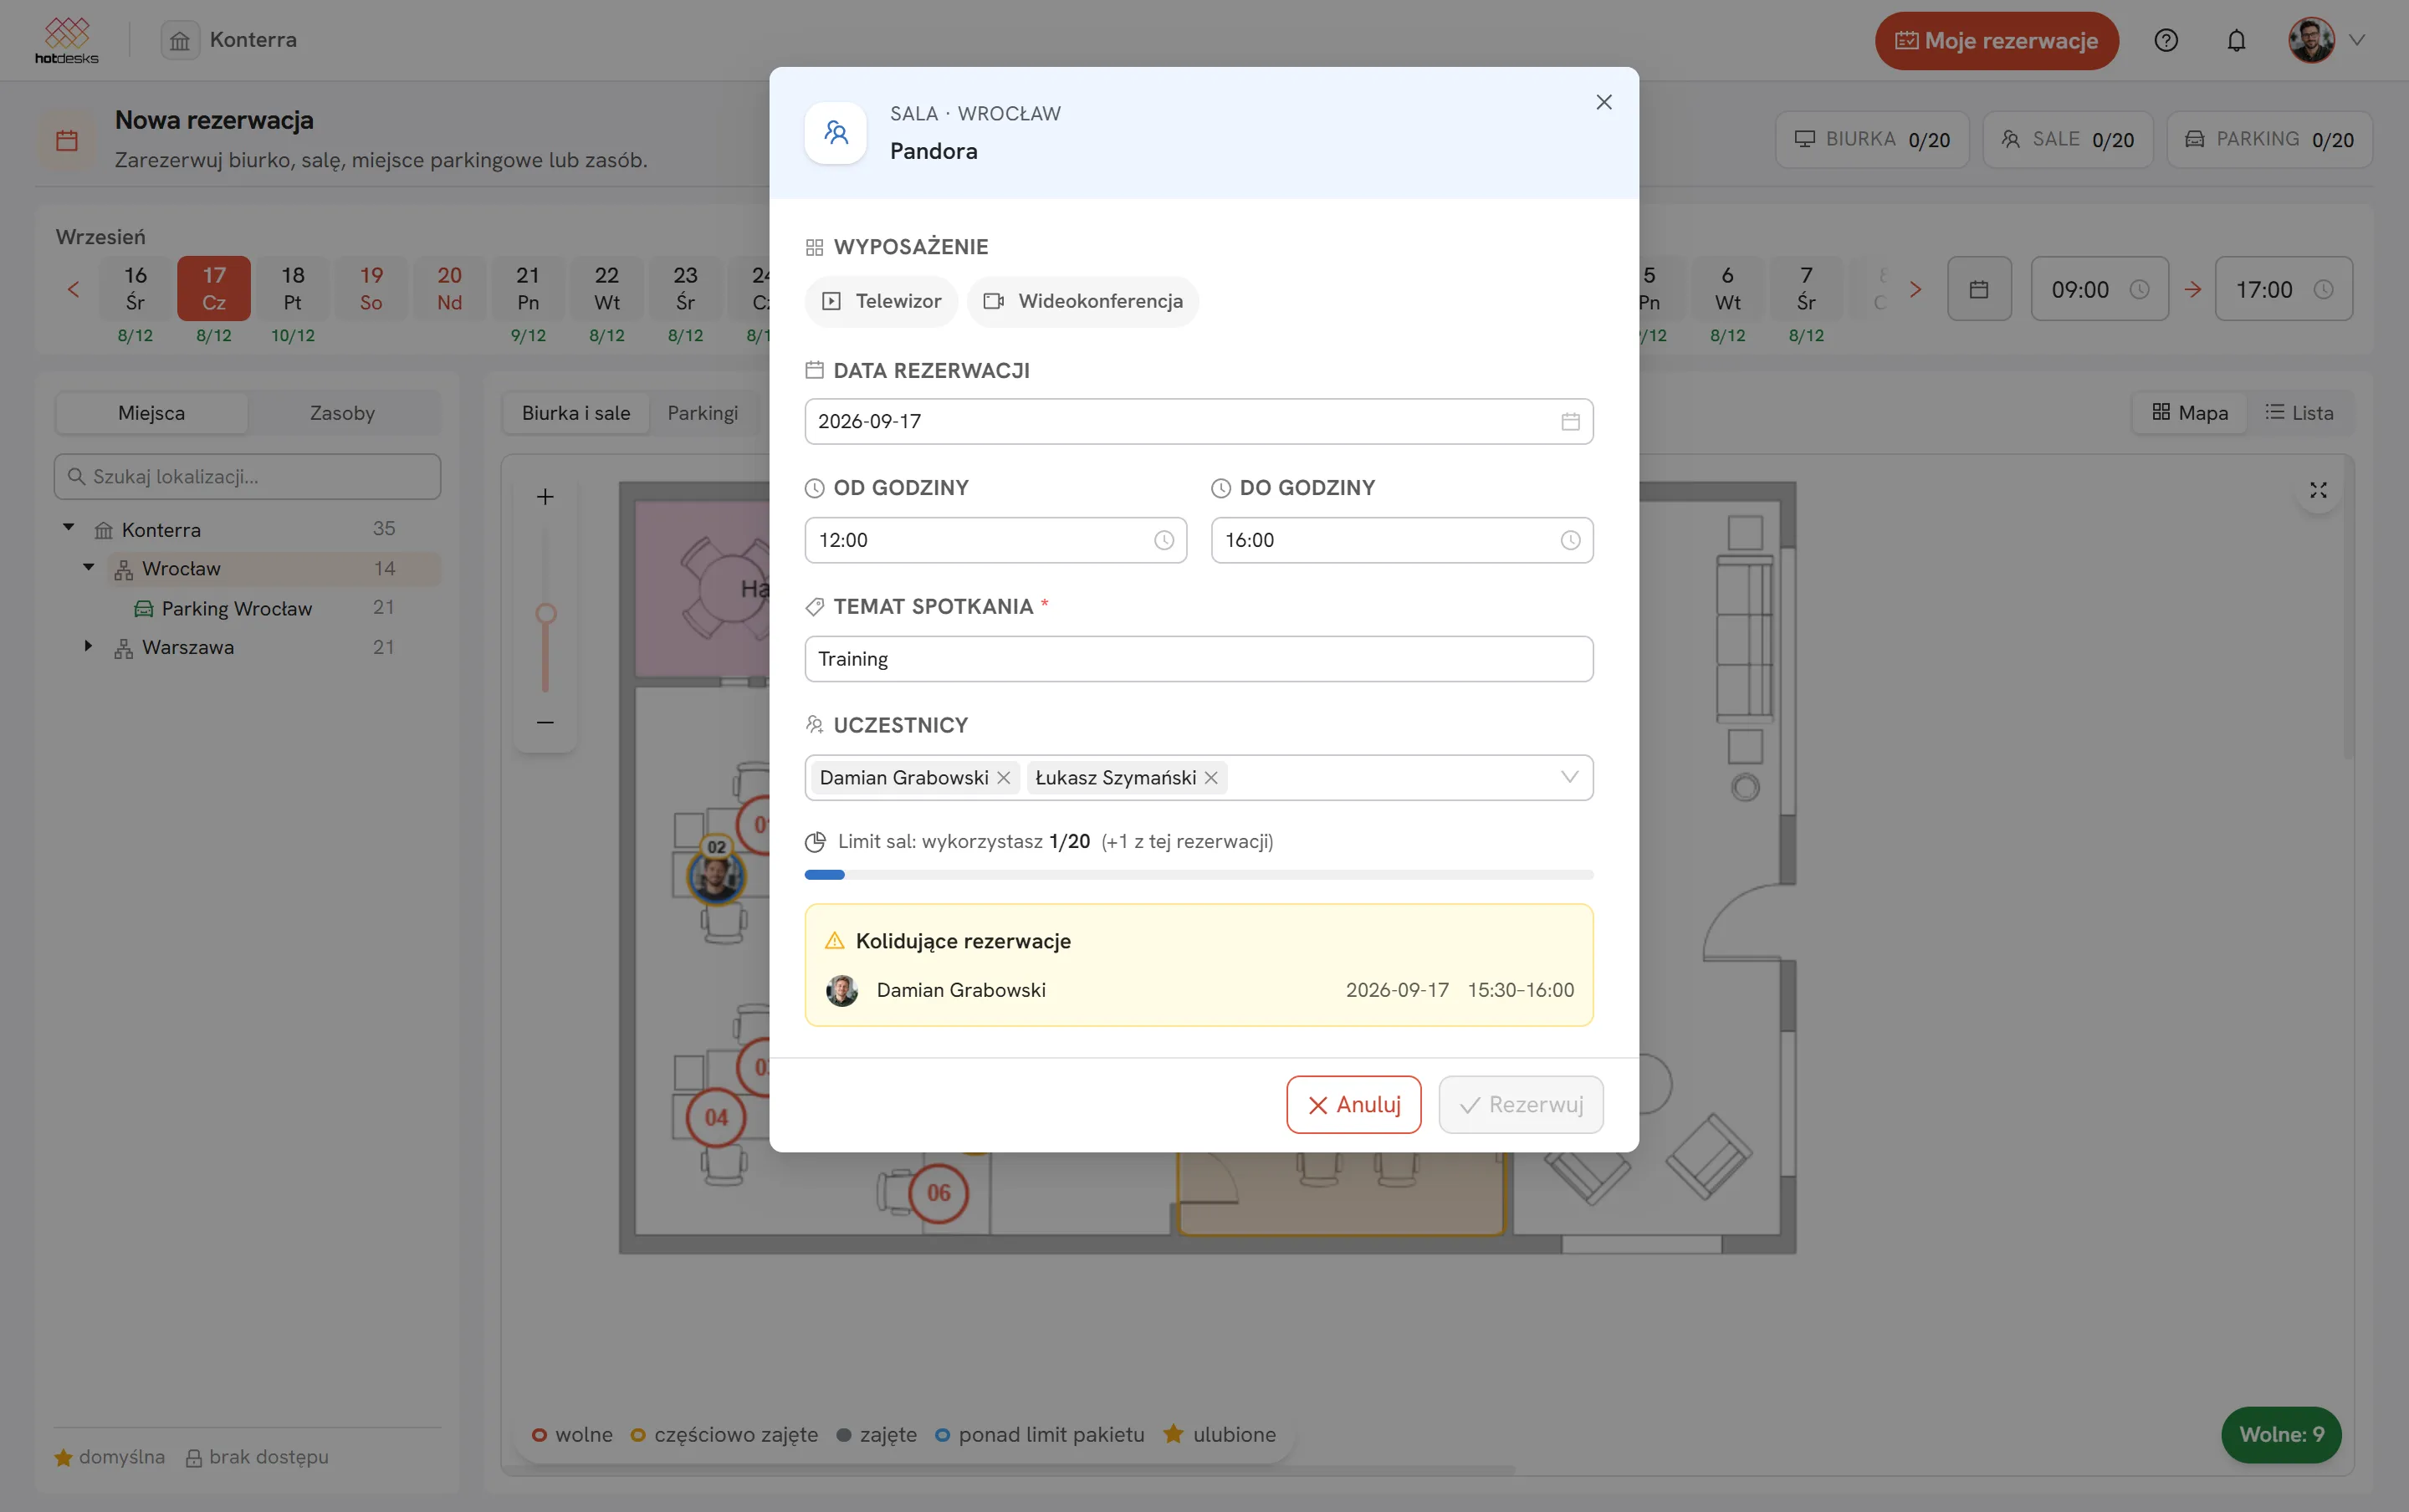Click the clock icon in Od godziny field

tap(1164, 540)
